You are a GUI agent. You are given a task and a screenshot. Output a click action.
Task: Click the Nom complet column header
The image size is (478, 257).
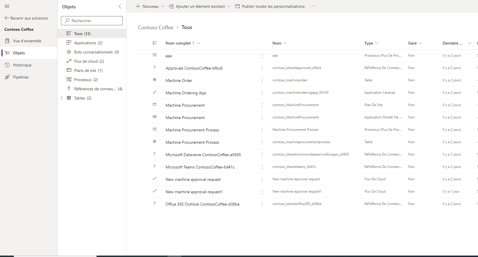coord(178,43)
